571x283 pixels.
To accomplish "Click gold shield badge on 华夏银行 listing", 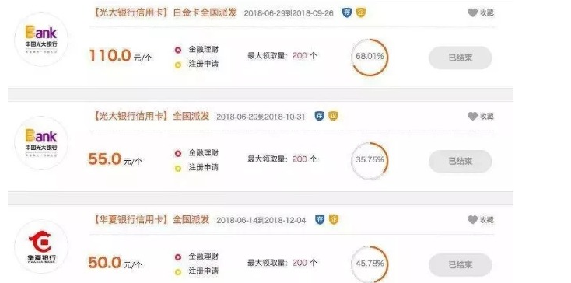I will (x=333, y=219).
